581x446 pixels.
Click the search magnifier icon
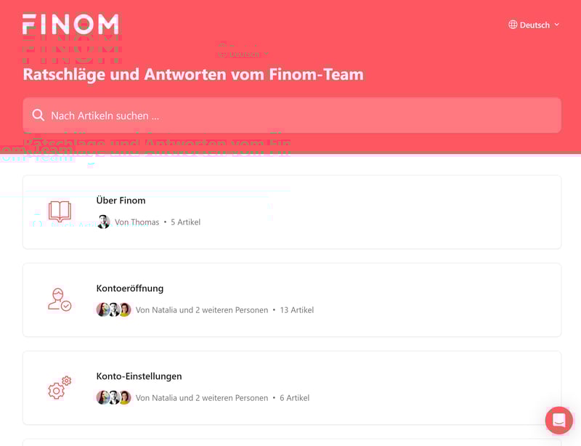coord(38,115)
